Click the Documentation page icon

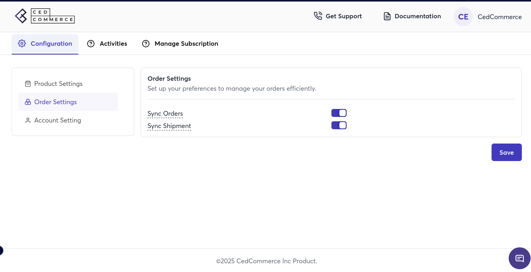pyautogui.click(x=387, y=16)
